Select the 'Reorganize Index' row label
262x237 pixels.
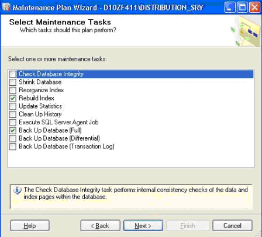(x=41, y=90)
